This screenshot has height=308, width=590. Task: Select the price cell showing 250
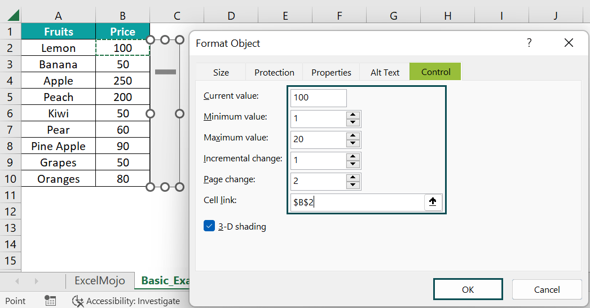122,81
